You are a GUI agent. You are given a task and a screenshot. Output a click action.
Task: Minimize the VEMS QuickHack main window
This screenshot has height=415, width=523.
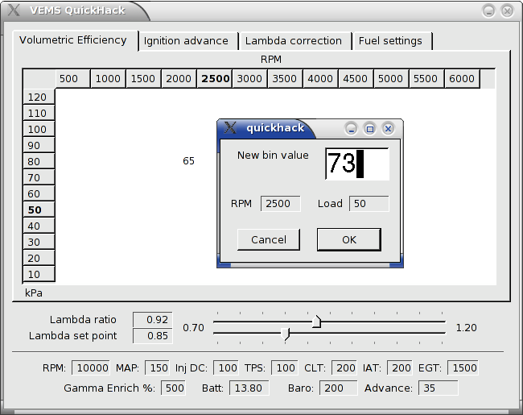[x=488, y=11]
